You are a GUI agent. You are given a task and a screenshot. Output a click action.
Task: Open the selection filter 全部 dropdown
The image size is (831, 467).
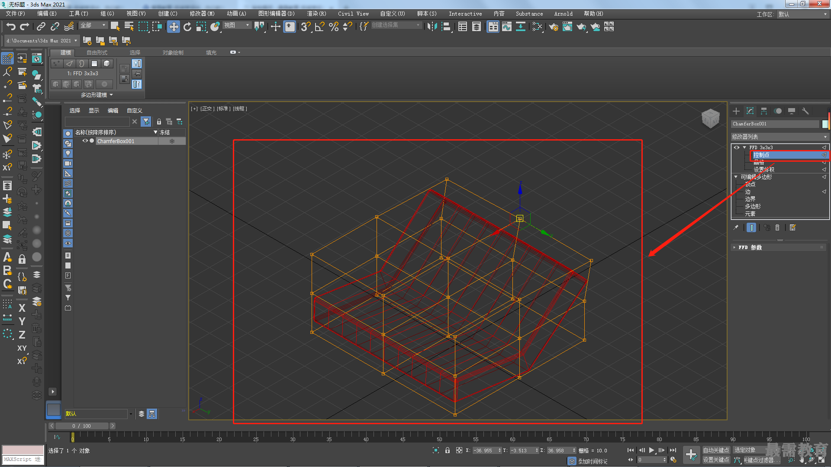(93, 26)
